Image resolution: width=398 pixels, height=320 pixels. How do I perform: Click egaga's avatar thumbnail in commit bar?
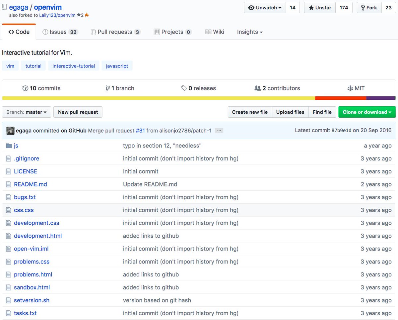[x=10, y=131]
